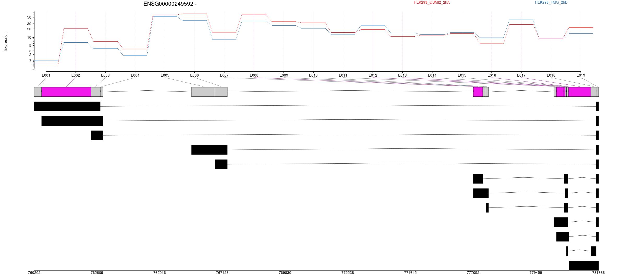Click exon bin label E013
Screen dimensions: 627x277
tap(402, 75)
